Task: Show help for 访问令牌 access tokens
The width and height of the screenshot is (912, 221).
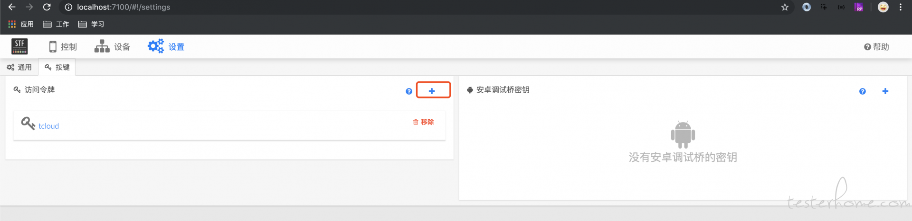Action: click(408, 91)
